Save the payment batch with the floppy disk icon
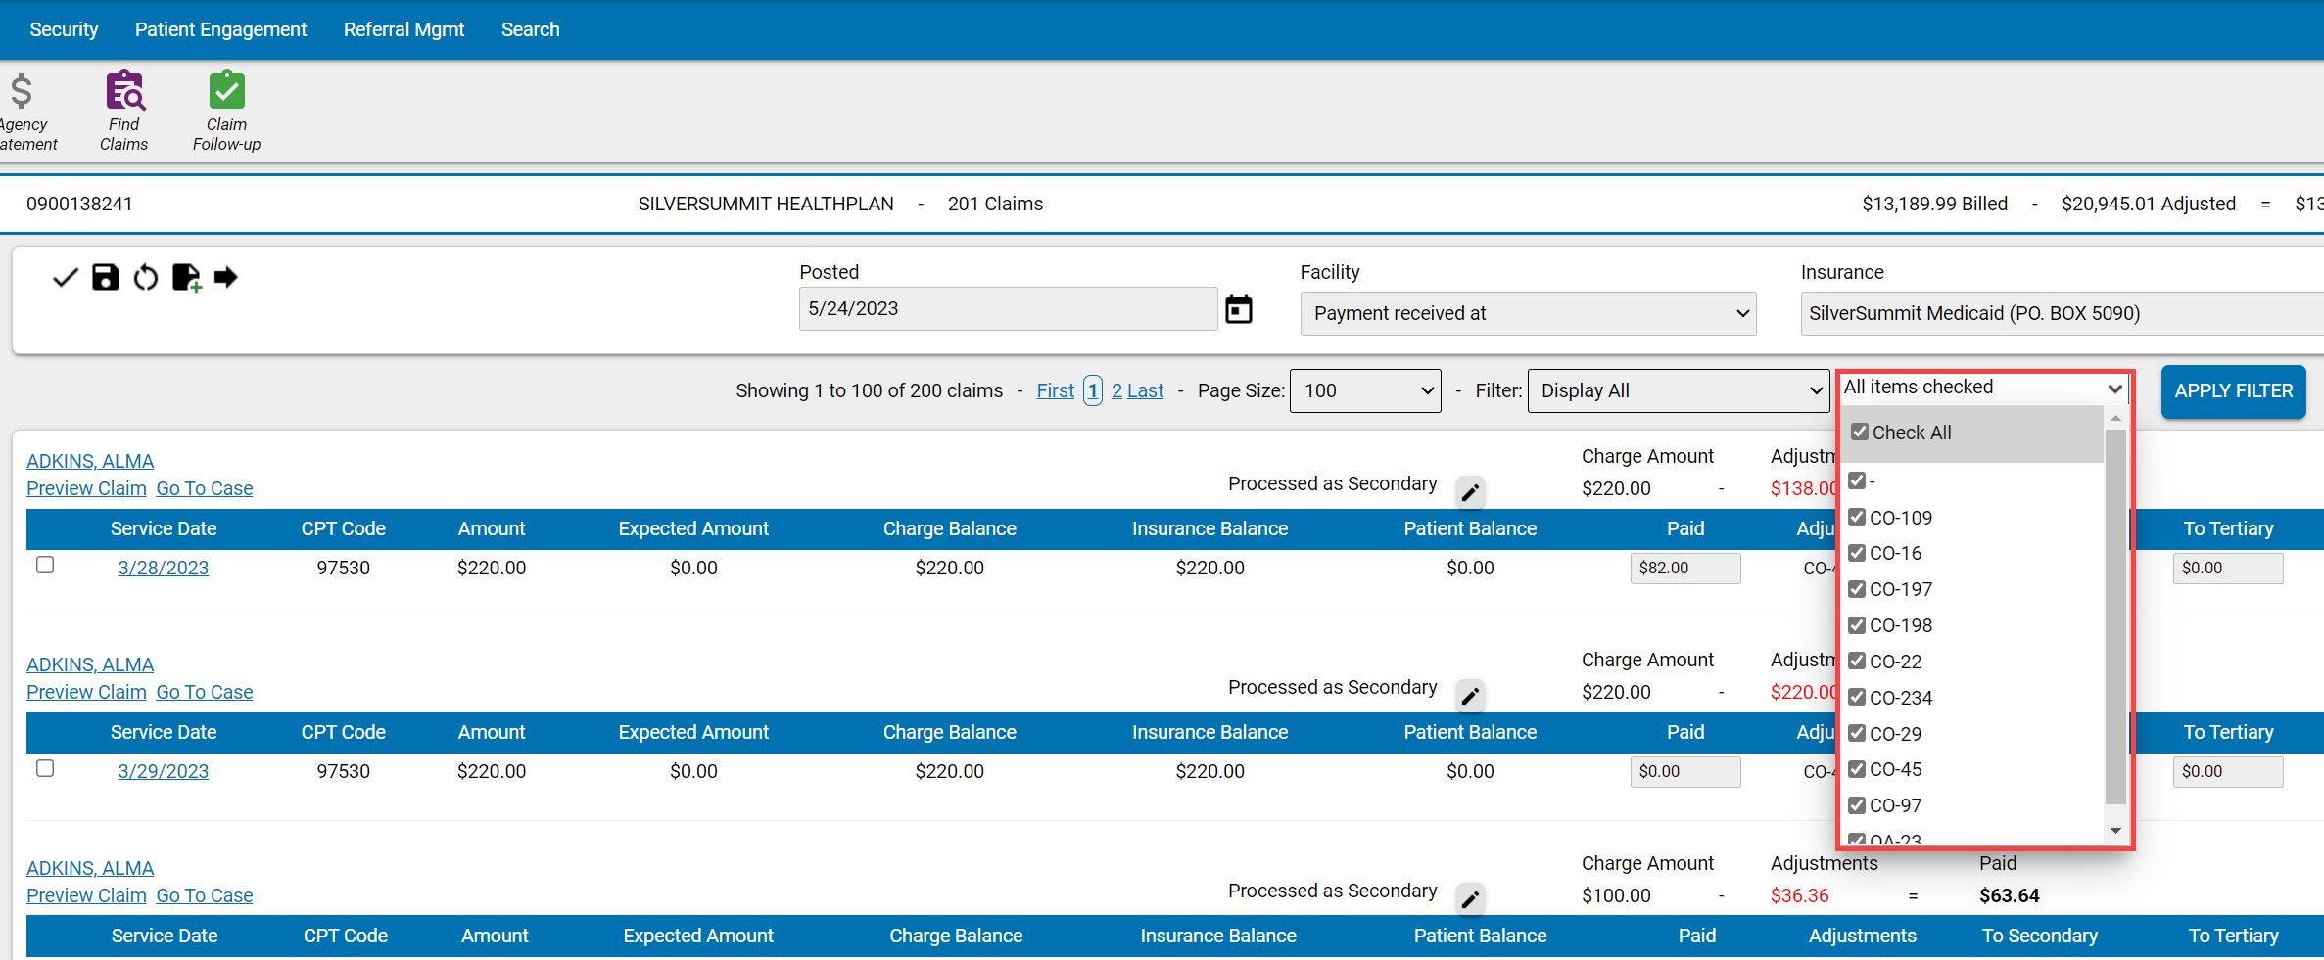This screenshot has height=960, width=2324. point(105,277)
